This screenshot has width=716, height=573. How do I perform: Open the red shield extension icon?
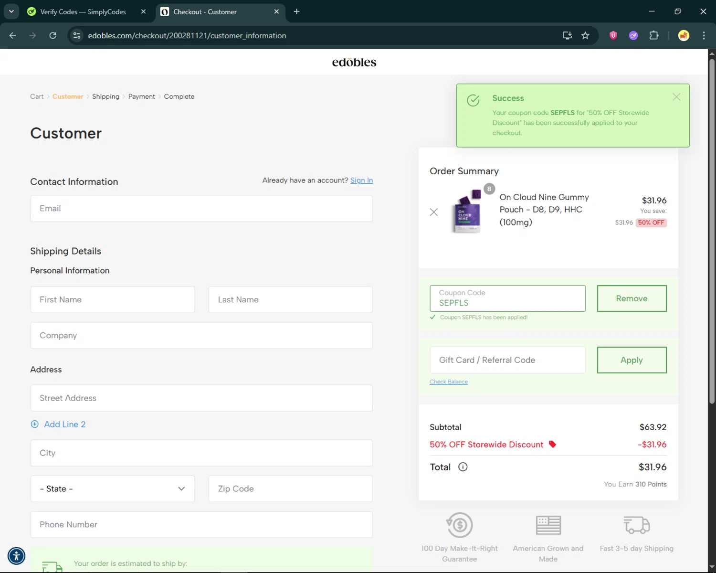[x=613, y=35]
